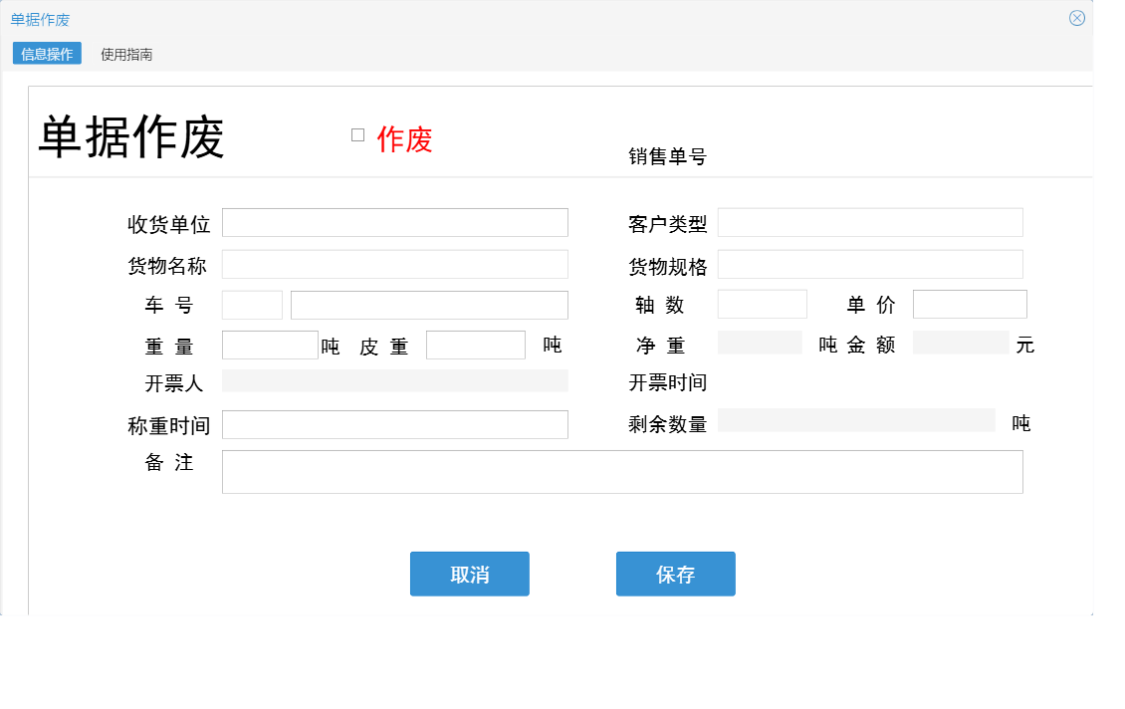
Task: Click the longer 车号 number field
Action: click(430, 304)
